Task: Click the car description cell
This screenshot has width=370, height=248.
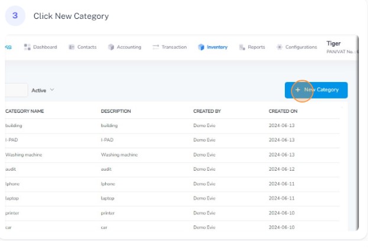Action: tap(104, 227)
